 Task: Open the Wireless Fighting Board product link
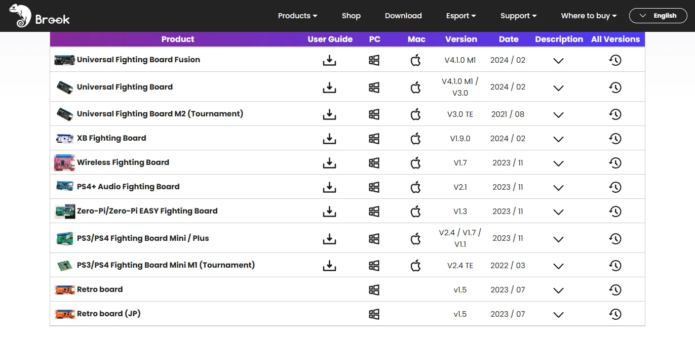point(123,162)
